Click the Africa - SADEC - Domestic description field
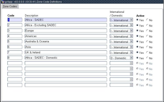The height and width of the screenshot is (102, 164). [x=66, y=58]
